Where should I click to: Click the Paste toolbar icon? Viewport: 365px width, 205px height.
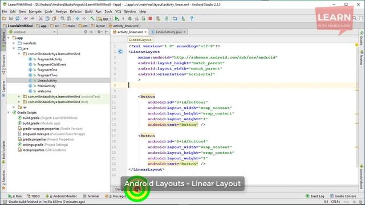pyautogui.click(x=54, y=19)
